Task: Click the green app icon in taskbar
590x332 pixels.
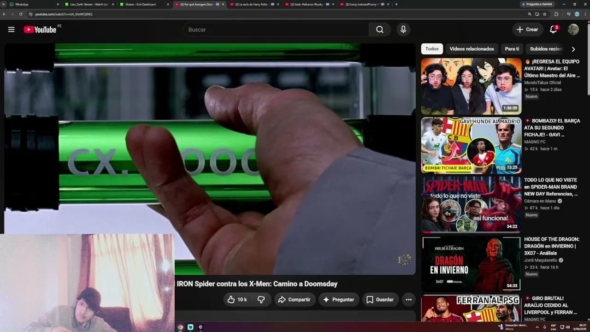Action: (190, 327)
